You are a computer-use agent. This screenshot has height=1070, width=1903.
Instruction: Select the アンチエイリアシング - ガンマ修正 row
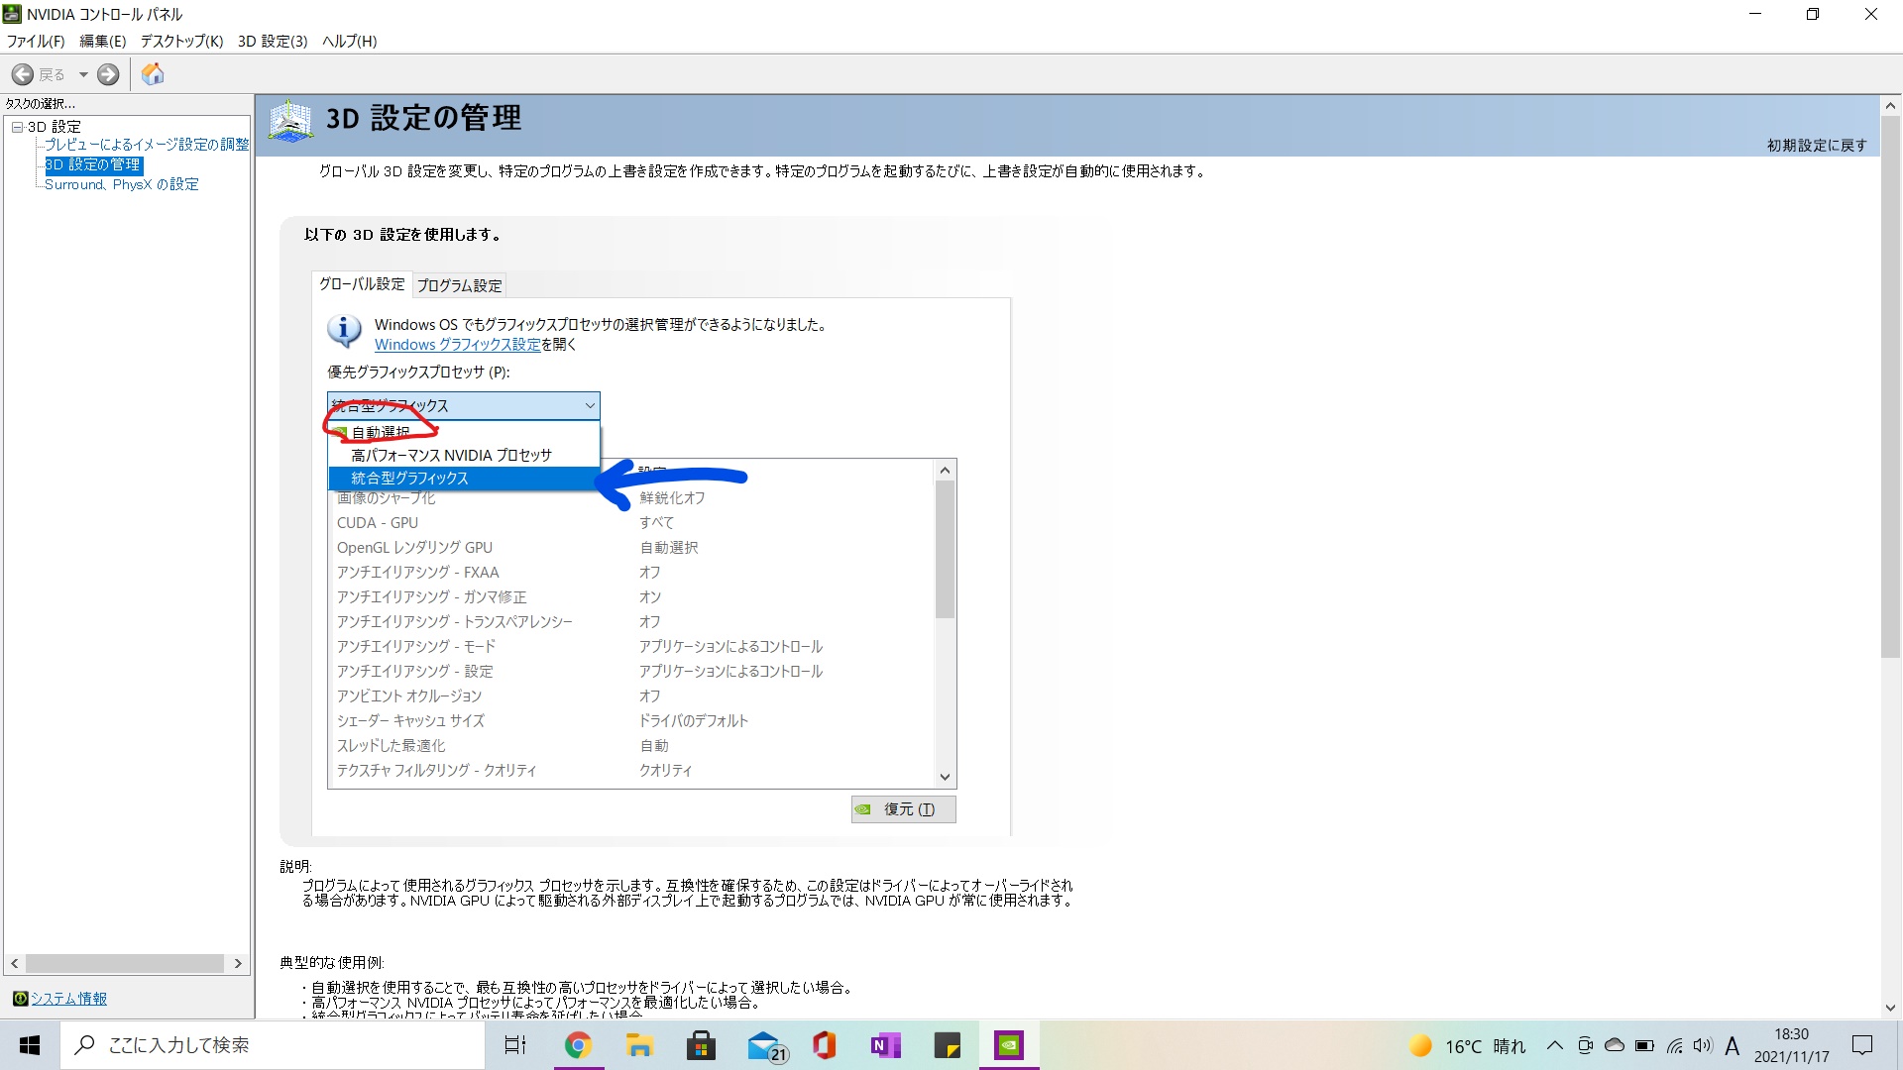tap(630, 597)
